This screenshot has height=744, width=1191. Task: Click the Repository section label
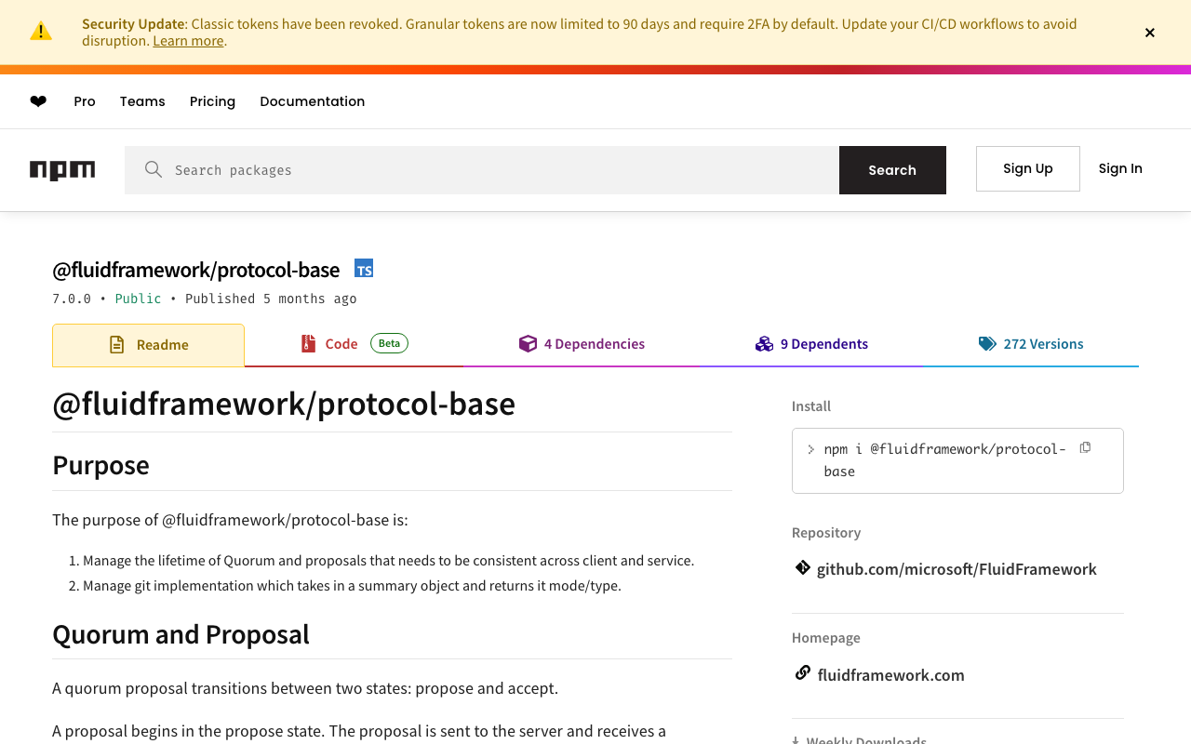(826, 533)
